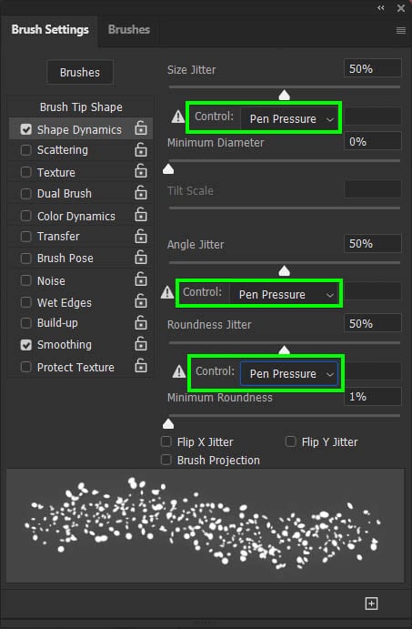
Task: Uncheck the Smoothing option
Action: pos(26,345)
